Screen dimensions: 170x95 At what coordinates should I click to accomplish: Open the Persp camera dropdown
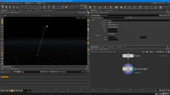[x=78, y=18]
